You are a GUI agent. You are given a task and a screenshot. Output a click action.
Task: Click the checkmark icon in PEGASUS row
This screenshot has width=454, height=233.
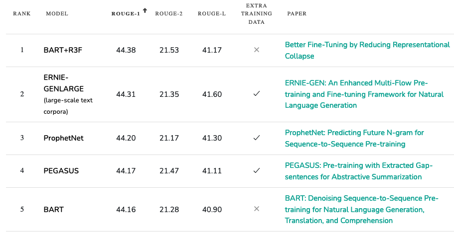click(256, 170)
